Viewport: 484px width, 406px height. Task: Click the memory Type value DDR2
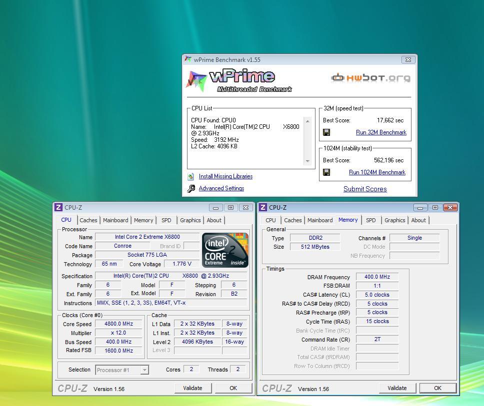315,238
